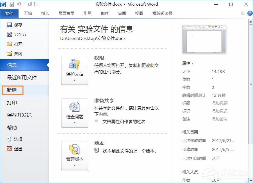
Task: Click the 权限 heading
Action: (99, 58)
